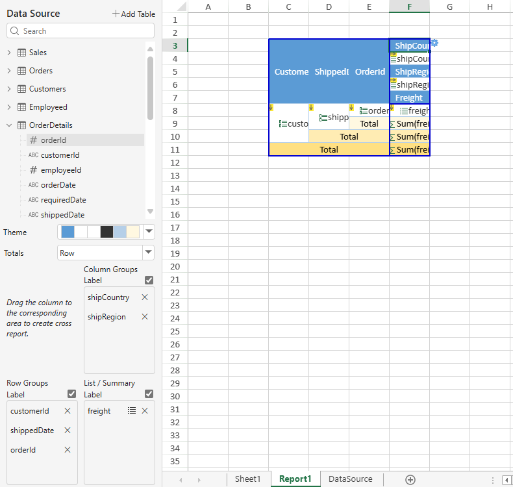Toggle the Column Groups Label checkbox
Viewport: 513px width, 487px height.
pos(149,280)
